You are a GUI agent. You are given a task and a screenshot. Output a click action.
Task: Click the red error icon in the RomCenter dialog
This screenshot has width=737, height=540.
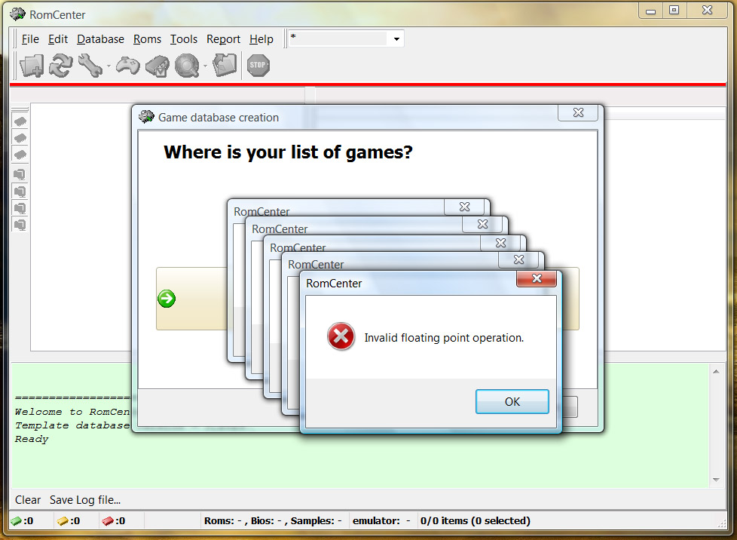[341, 336]
